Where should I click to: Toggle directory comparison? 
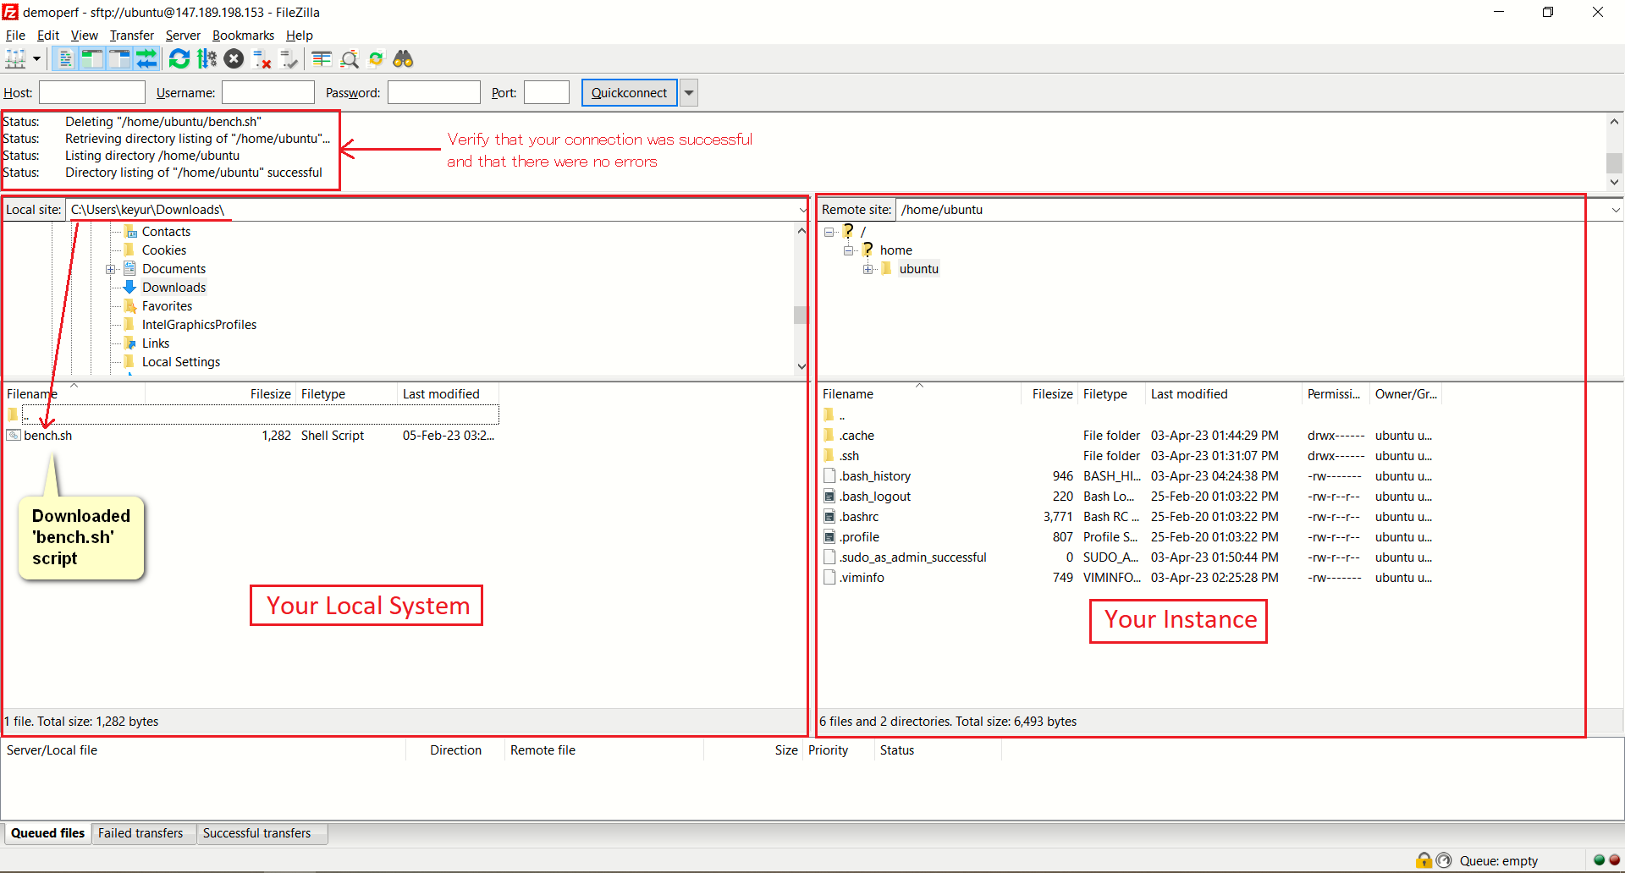pos(350,59)
